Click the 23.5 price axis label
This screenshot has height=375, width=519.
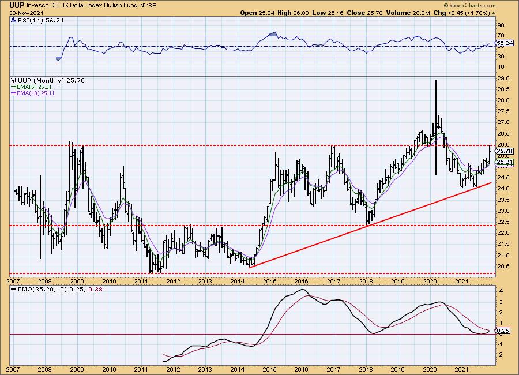(503, 200)
